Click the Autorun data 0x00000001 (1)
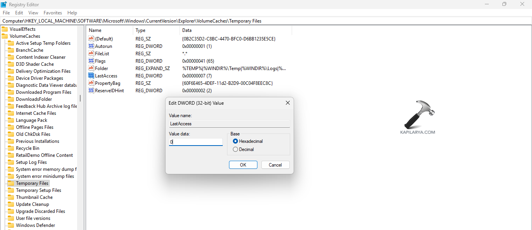The height and width of the screenshot is (230, 532). click(x=197, y=46)
